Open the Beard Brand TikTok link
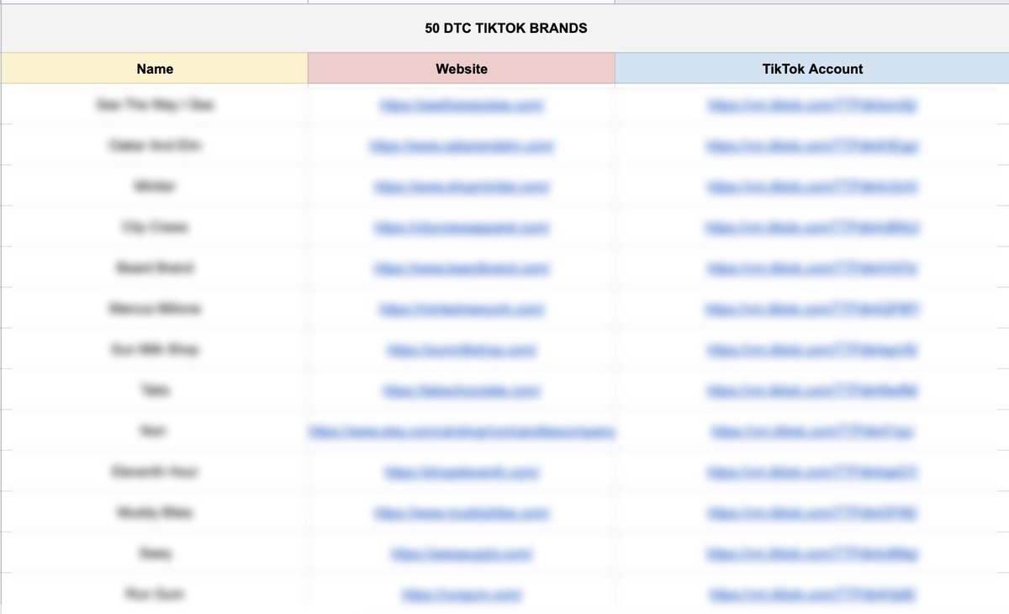Screen dimensions: 1009x614 (x=812, y=267)
